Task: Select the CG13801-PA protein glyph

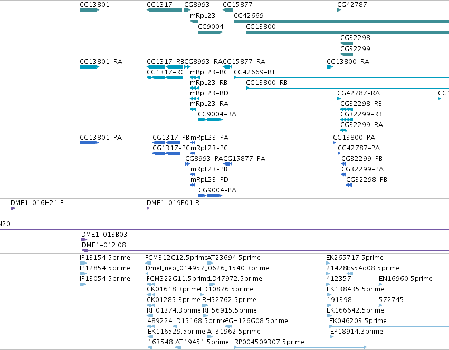Action: 89,143
